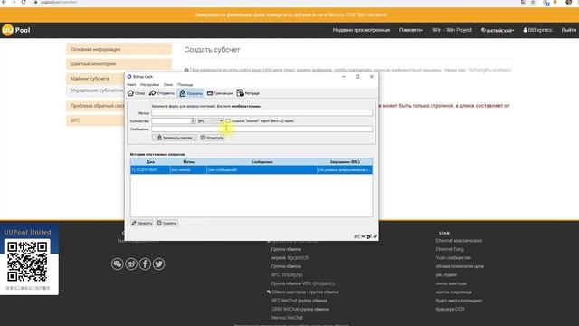This screenshot has width=579, height=326.
Task: Open the браузера DCR footer link
Action: (450, 309)
